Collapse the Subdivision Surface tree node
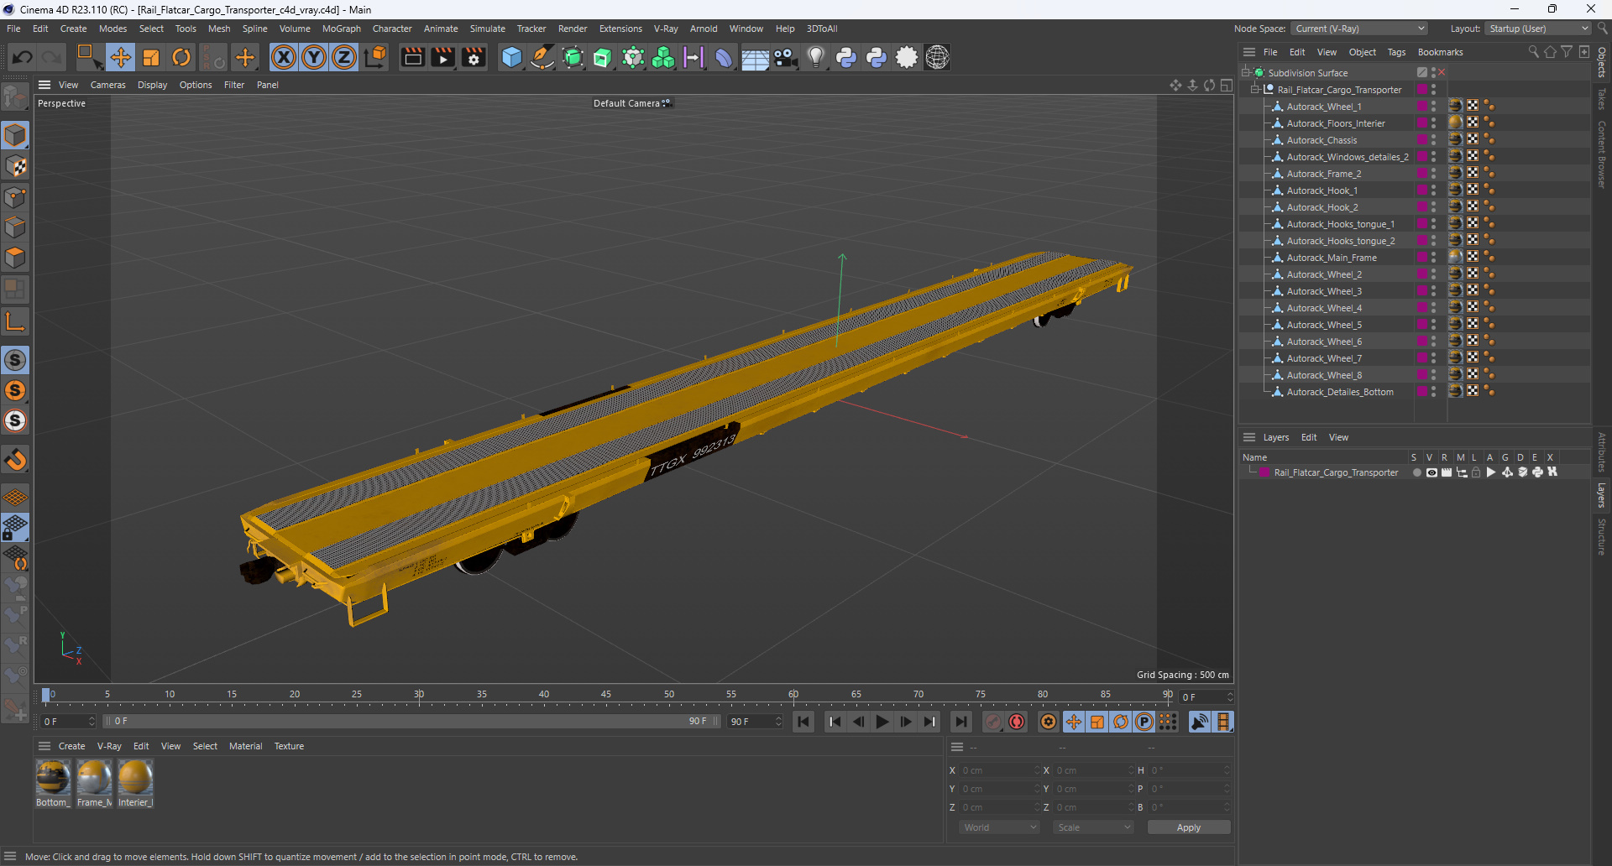Viewport: 1612px width, 866px height. point(1246,72)
